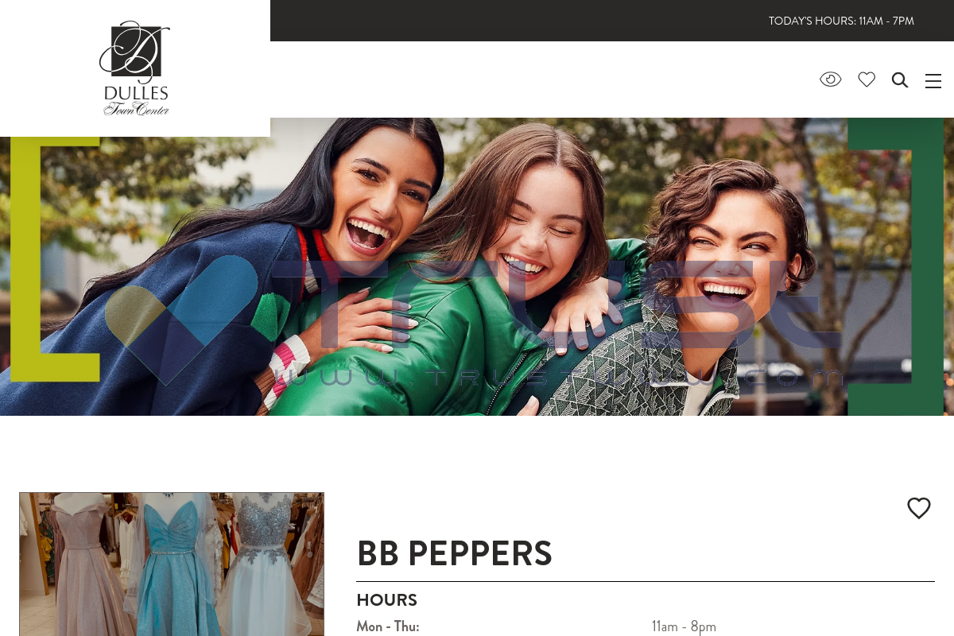This screenshot has height=636, width=954.
Task: Click the empty dark top bar left of Today's Hours
Action: click(x=517, y=21)
